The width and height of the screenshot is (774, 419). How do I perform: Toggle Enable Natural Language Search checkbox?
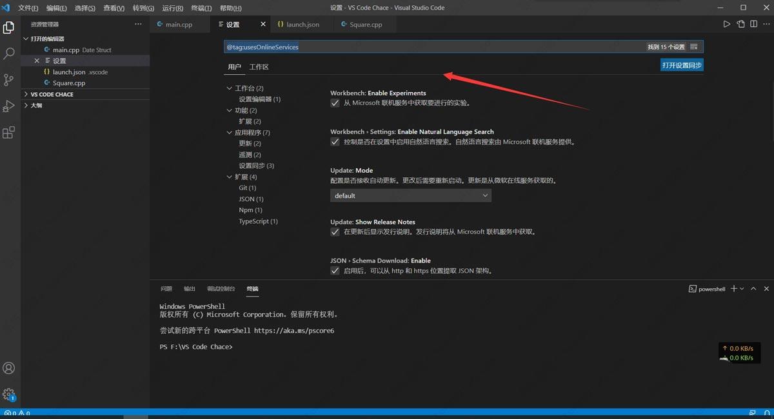tap(335, 142)
